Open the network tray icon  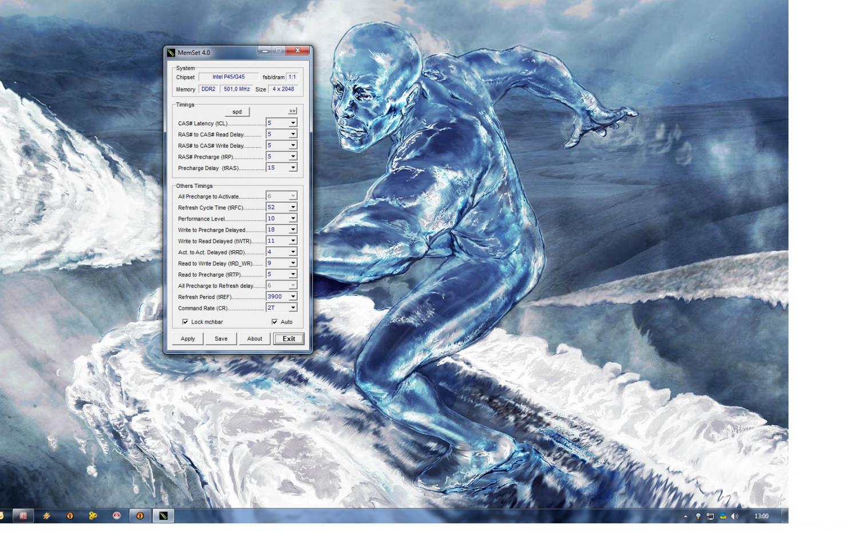pos(710,516)
